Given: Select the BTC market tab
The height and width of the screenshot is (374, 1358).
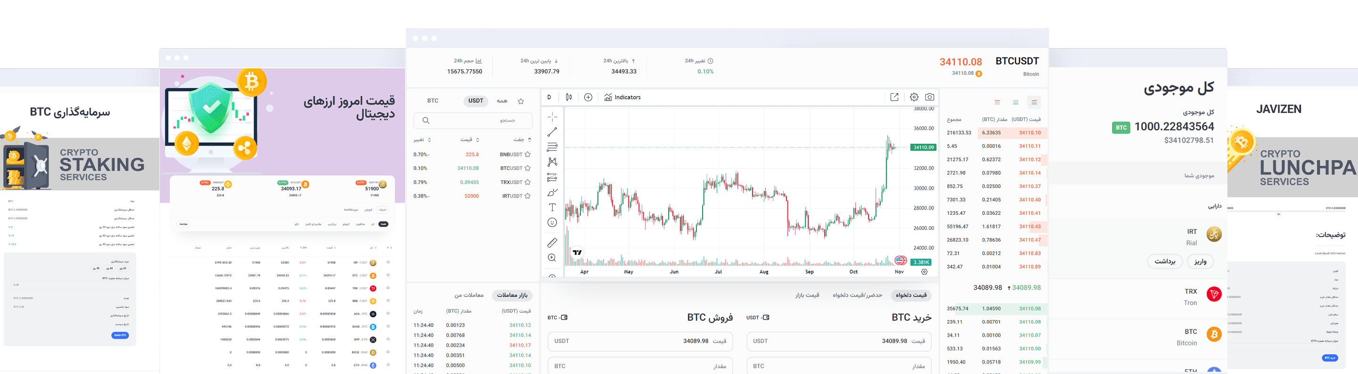Looking at the screenshot, I should click(433, 101).
